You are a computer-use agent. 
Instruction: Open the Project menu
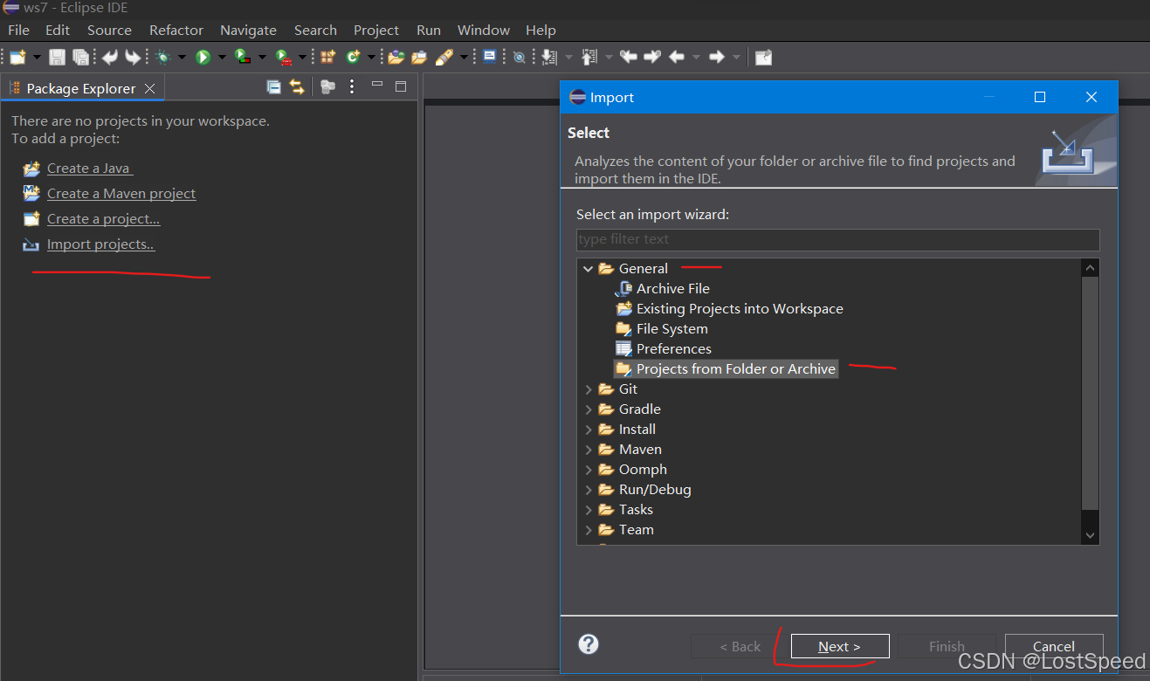click(376, 30)
